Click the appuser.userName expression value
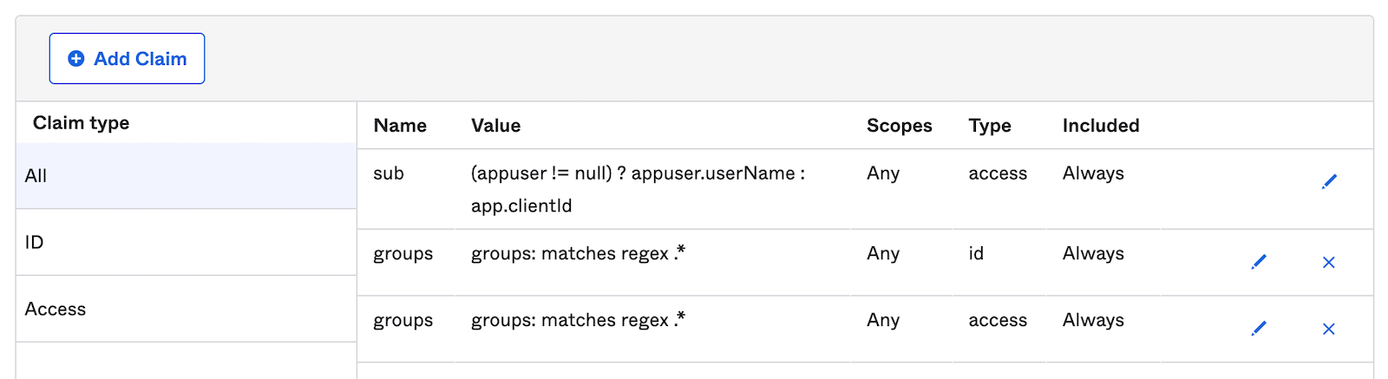Image resolution: width=1388 pixels, height=379 pixels. [x=638, y=173]
